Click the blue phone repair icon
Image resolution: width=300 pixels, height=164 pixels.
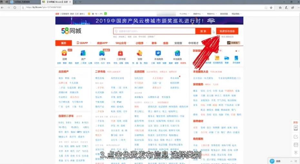pyautogui.click(x=236, y=58)
